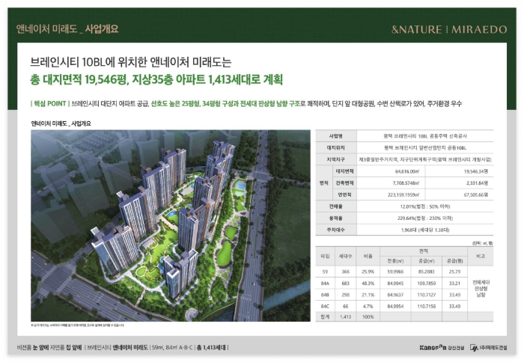Click the '1,968대 (세대당 1.38대)' value
Screen dimensions: 524x362
(x=424, y=230)
